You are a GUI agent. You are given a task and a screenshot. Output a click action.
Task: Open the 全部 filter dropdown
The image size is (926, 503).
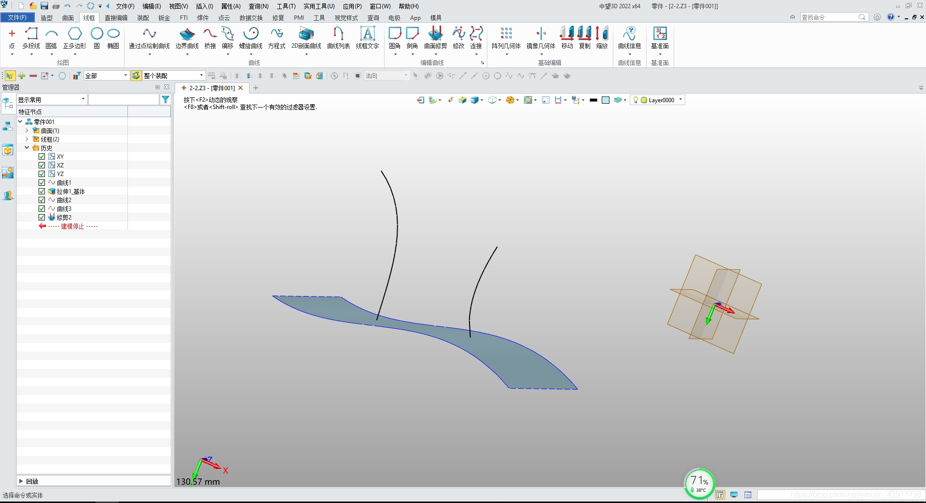[x=107, y=76]
